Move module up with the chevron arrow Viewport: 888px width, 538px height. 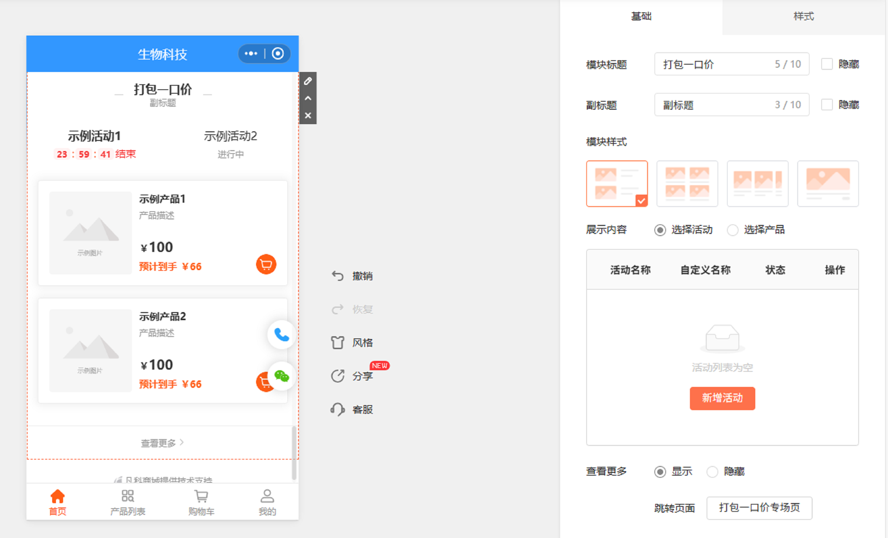click(x=308, y=99)
